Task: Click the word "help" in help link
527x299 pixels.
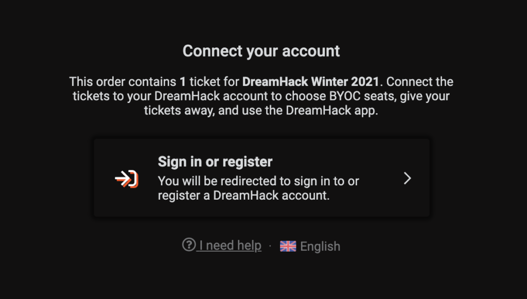Action: [249, 245]
